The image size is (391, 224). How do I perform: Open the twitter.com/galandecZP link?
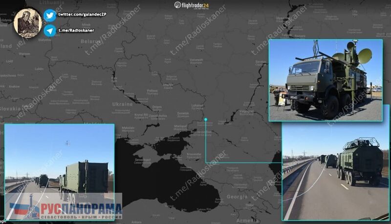pyautogui.click(x=82, y=15)
